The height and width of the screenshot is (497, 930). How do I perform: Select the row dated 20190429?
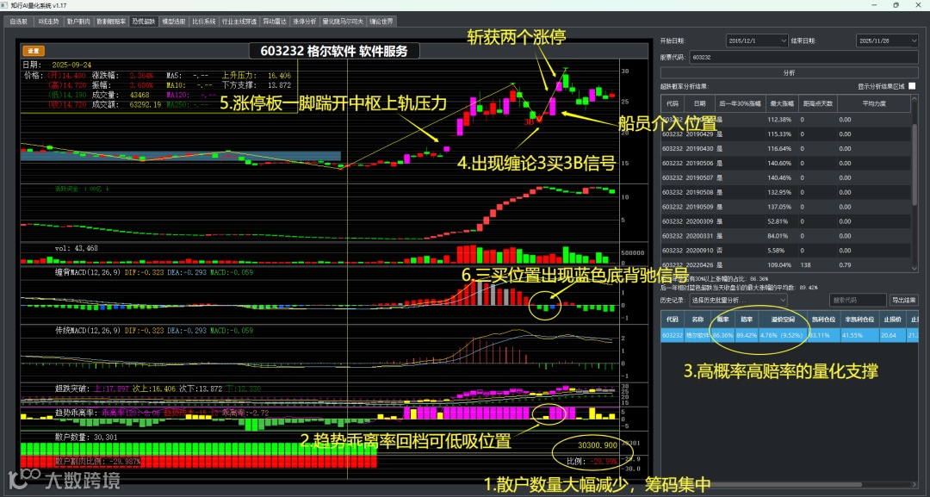point(786,134)
